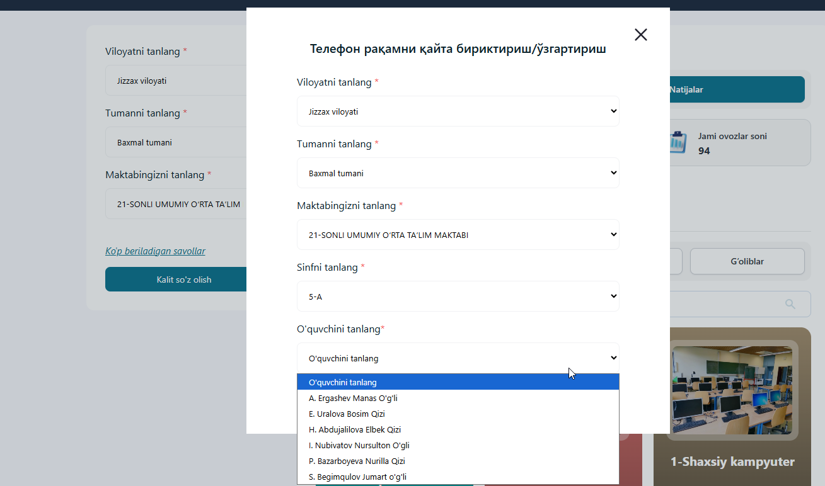Open the G'oliblar tab button
Viewport: 825px width, 486px height.
pyautogui.click(x=747, y=261)
